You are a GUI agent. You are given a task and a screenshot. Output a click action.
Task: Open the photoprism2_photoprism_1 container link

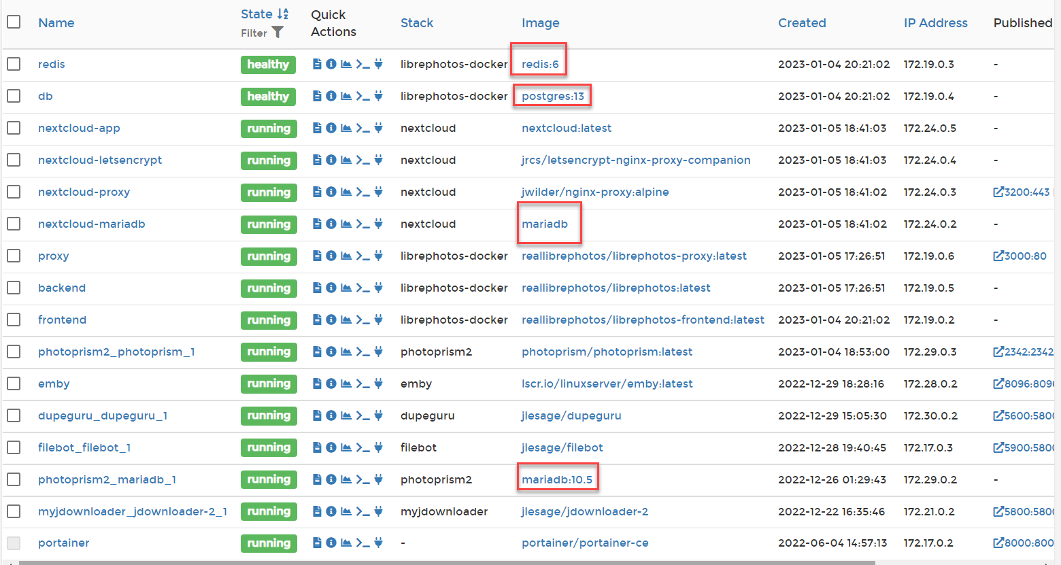tap(116, 352)
